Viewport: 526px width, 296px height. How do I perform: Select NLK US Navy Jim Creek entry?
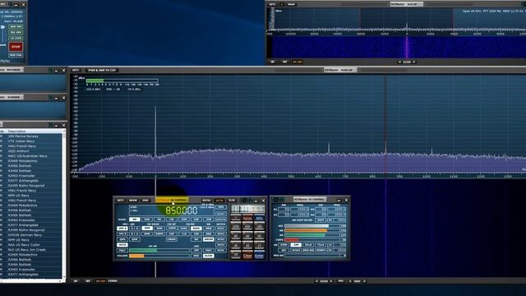tap(26, 250)
